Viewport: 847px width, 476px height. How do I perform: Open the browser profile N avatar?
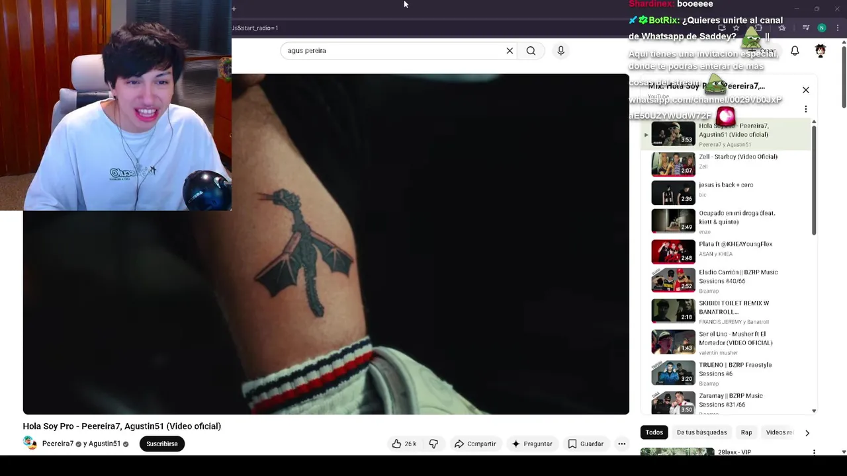tap(821, 28)
